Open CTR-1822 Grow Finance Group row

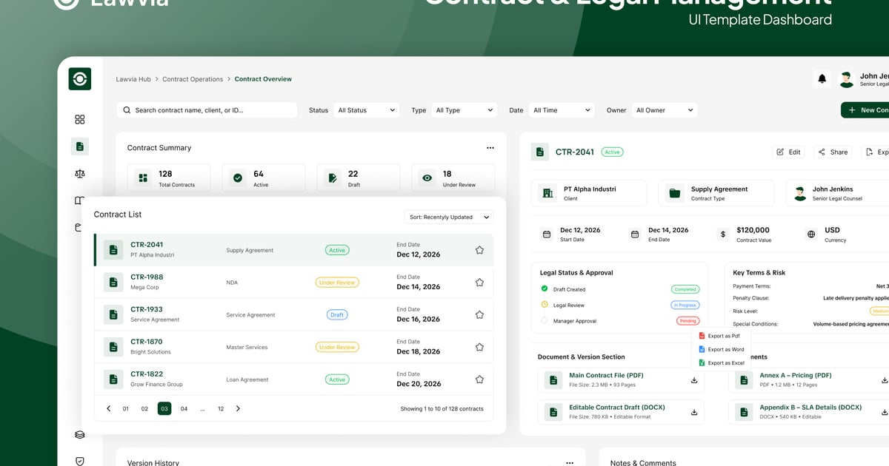293,379
